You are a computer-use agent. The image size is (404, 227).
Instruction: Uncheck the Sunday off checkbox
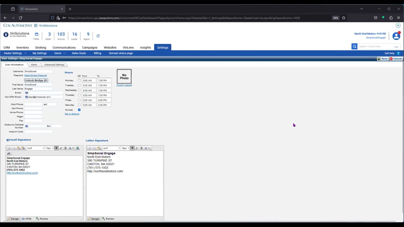pyautogui.click(x=80, y=110)
